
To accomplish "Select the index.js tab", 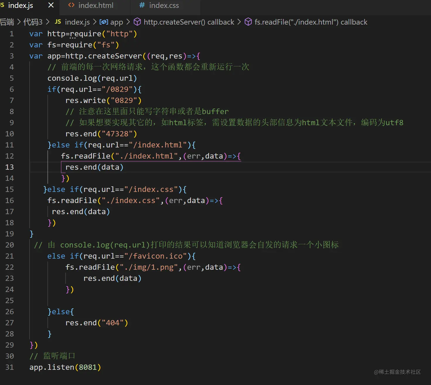I will [20, 6].
